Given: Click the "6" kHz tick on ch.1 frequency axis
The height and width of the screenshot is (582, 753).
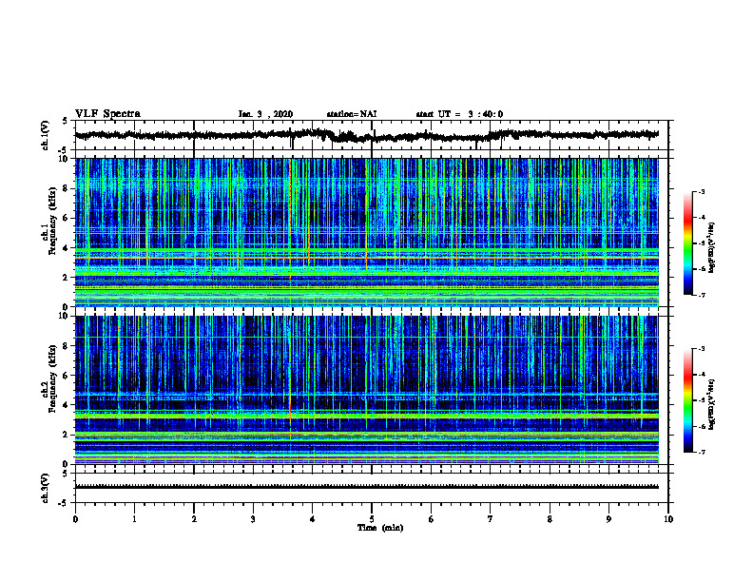Looking at the screenshot, I should (x=67, y=219).
